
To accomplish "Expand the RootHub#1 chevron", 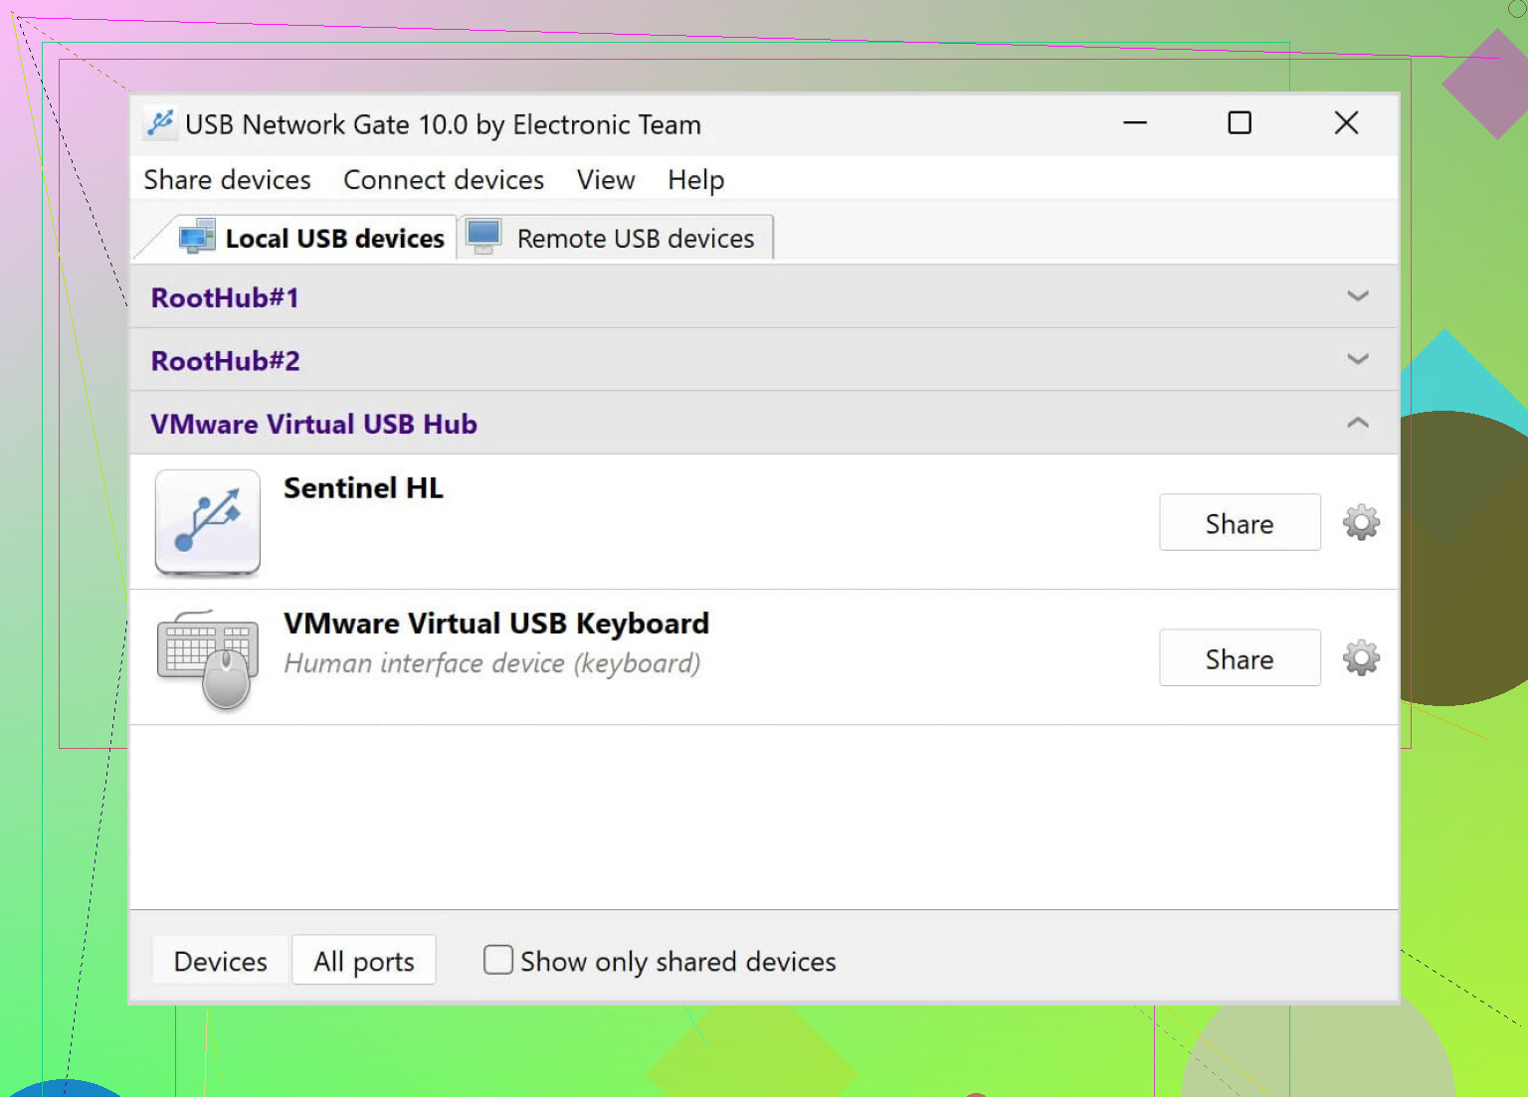I will click(1358, 296).
